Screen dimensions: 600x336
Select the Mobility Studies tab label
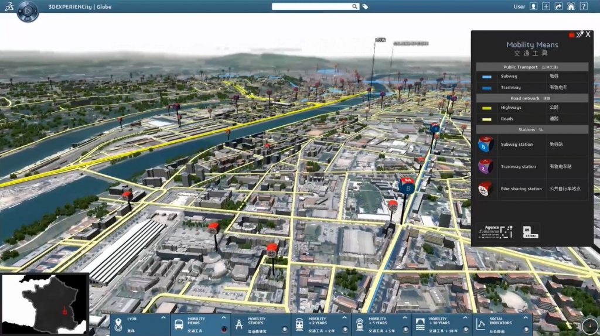(x=257, y=321)
